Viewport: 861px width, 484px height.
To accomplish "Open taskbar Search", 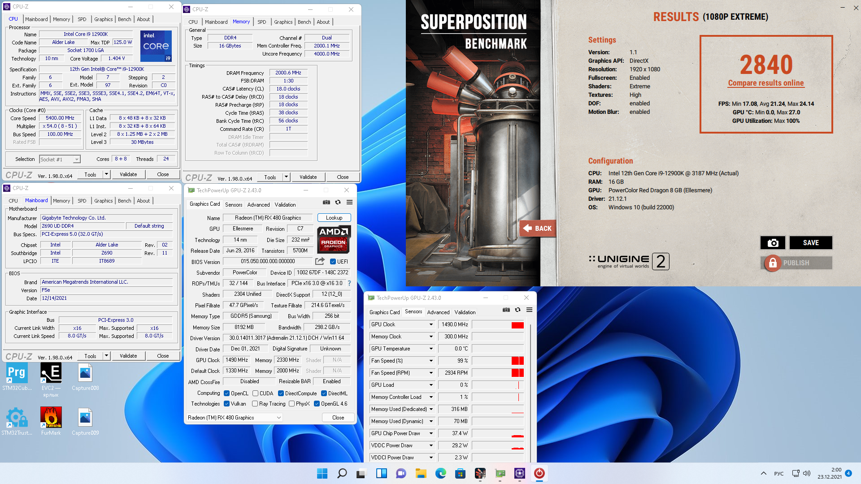I will (342, 473).
